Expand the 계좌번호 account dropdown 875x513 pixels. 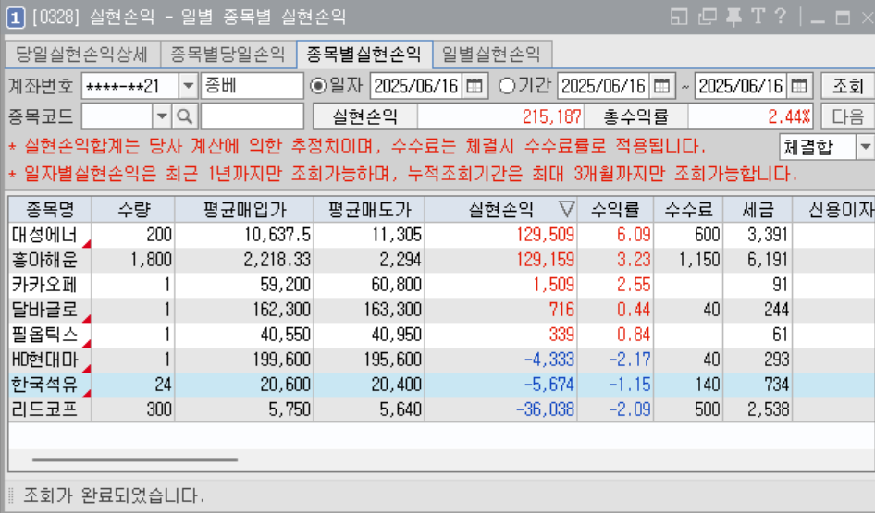pos(188,86)
